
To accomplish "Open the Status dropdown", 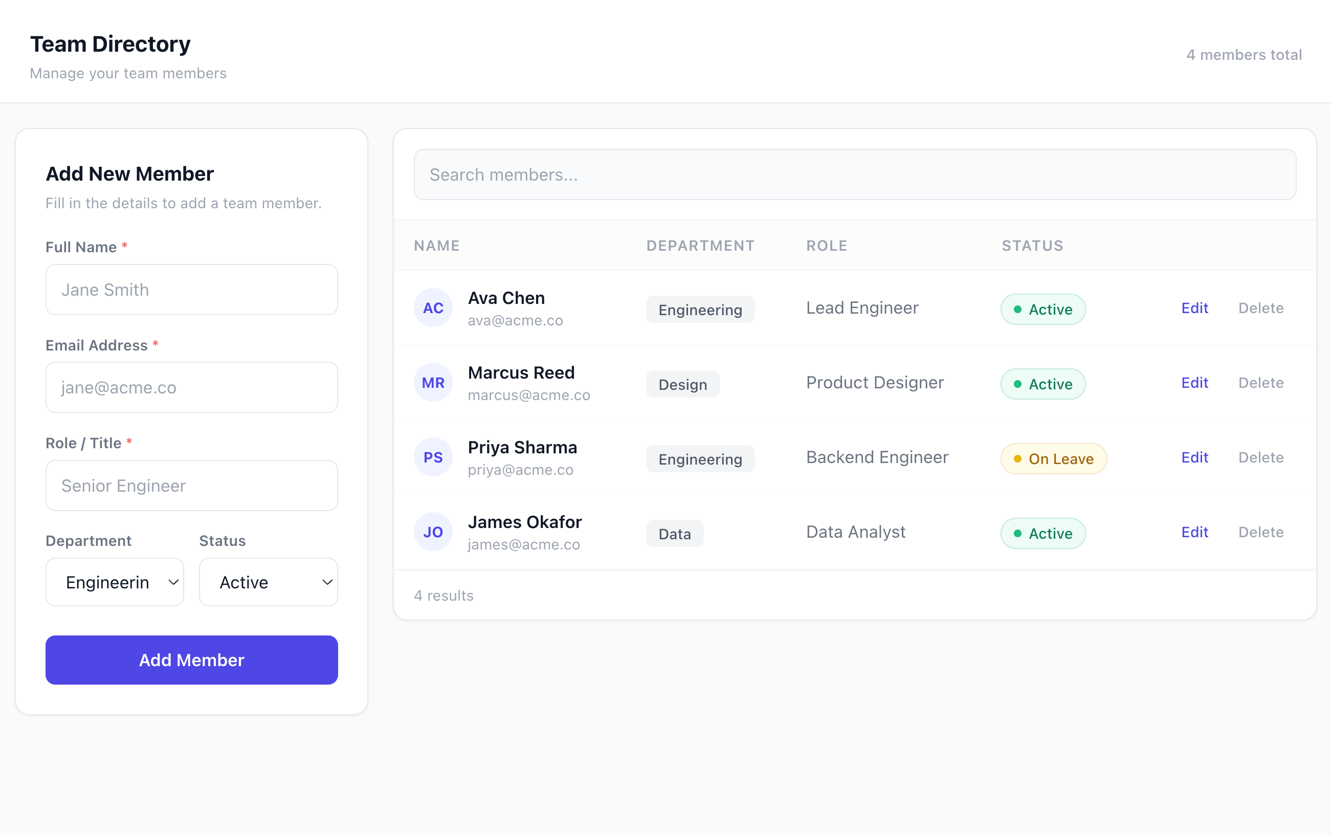I will [269, 582].
